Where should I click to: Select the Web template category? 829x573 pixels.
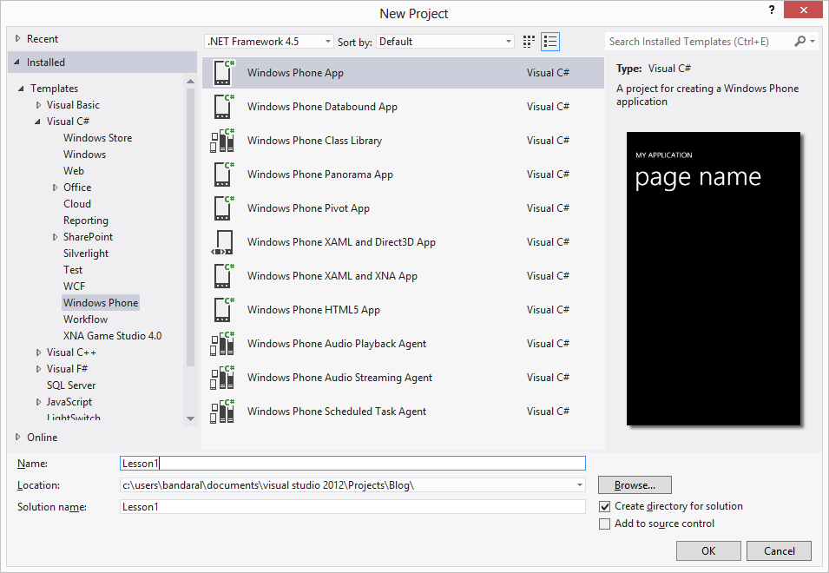(x=74, y=171)
